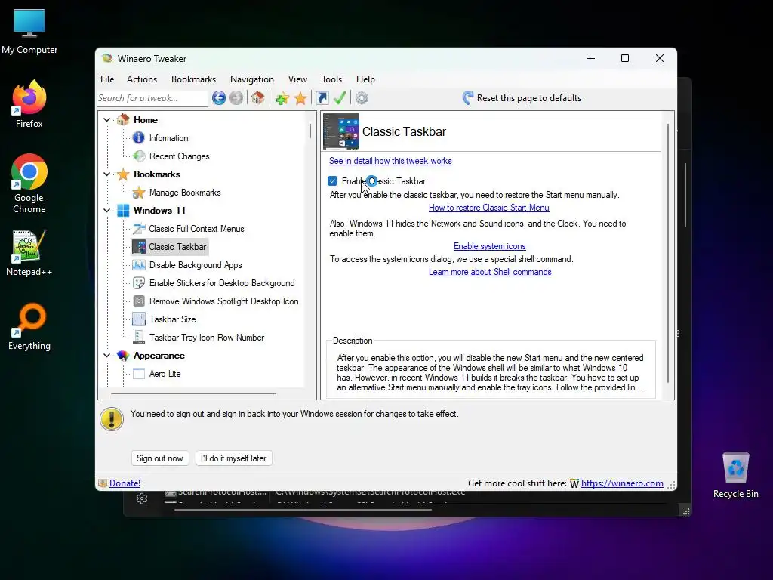Click the Reset page arrow icon
Image resolution: width=773 pixels, height=580 pixels.
pyautogui.click(x=468, y=97)
